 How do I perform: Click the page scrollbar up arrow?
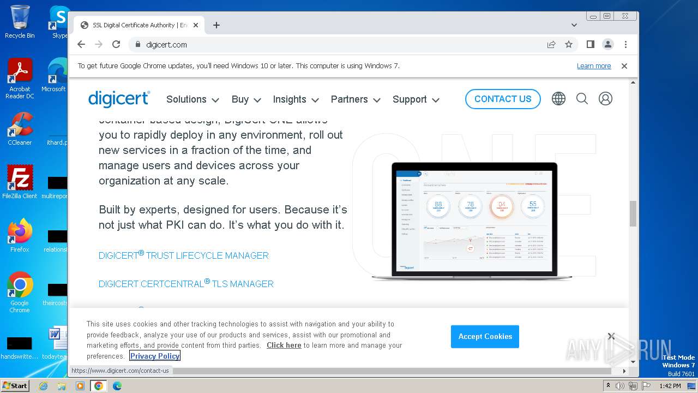pos(633,82)
